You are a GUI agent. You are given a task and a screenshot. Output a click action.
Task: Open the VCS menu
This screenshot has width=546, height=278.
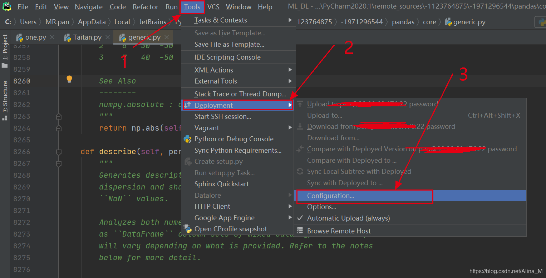pos(213,7)
